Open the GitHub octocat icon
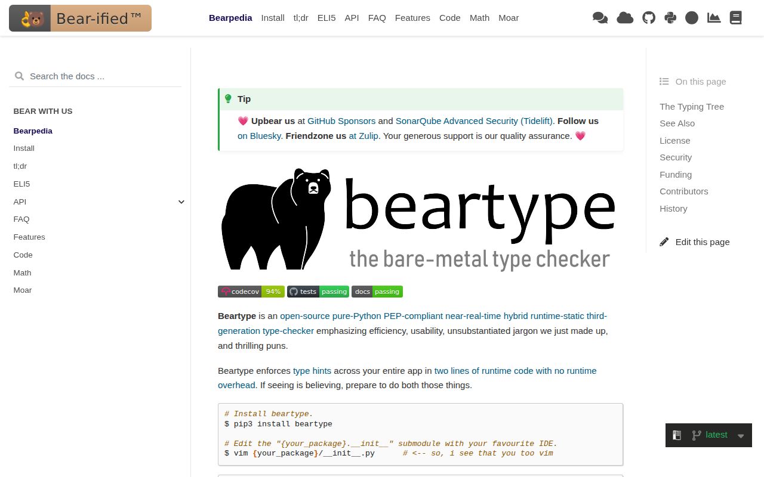 click(649, 18)
